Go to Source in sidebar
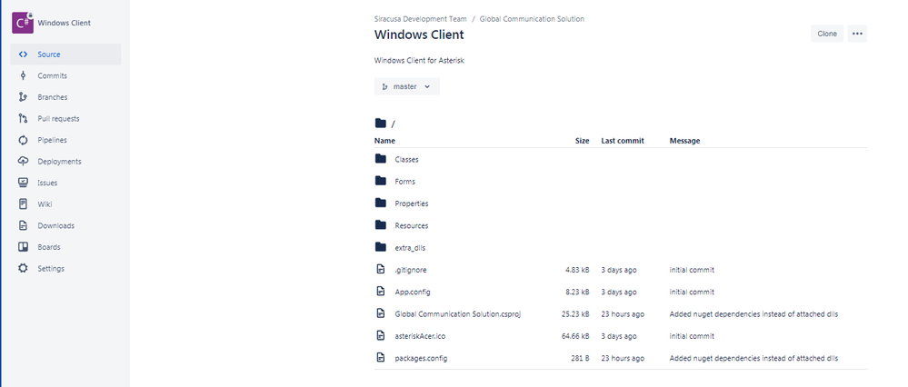908x387 pixels. 65,55
